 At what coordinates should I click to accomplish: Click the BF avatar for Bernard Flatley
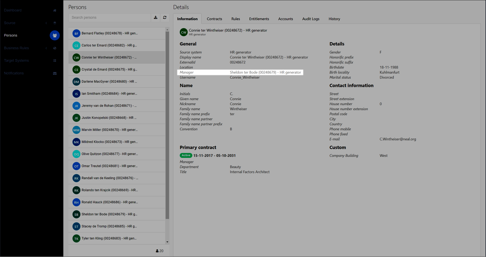[x=76, y=33]
